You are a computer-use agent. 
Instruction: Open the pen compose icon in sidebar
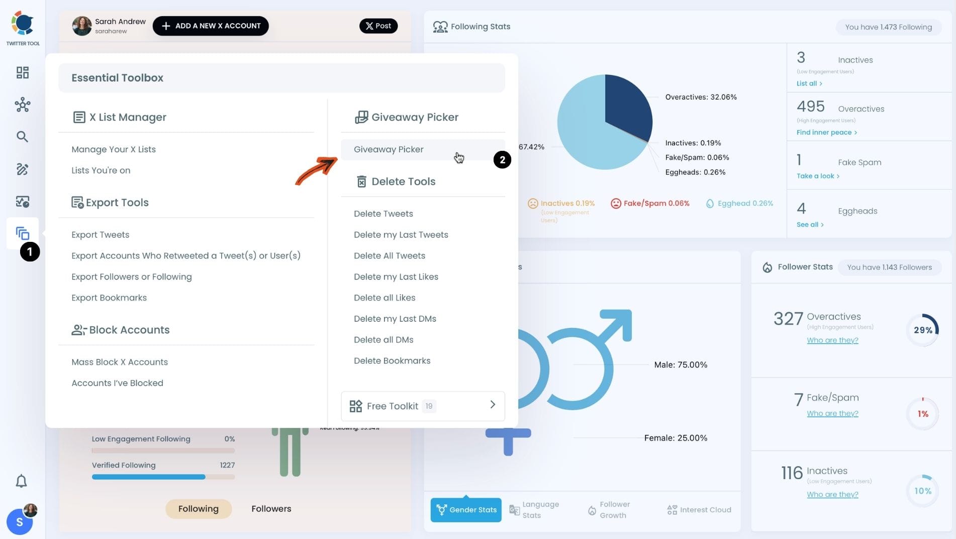coord(22,169)
